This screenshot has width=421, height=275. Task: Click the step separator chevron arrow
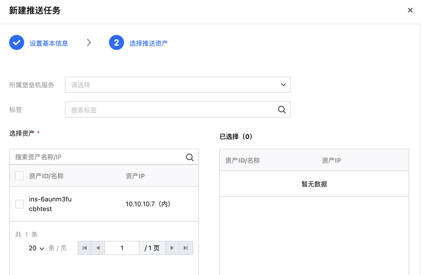coord(89,43)
